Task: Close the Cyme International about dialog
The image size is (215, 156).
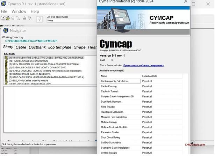Action: click(x=186, y=1)
